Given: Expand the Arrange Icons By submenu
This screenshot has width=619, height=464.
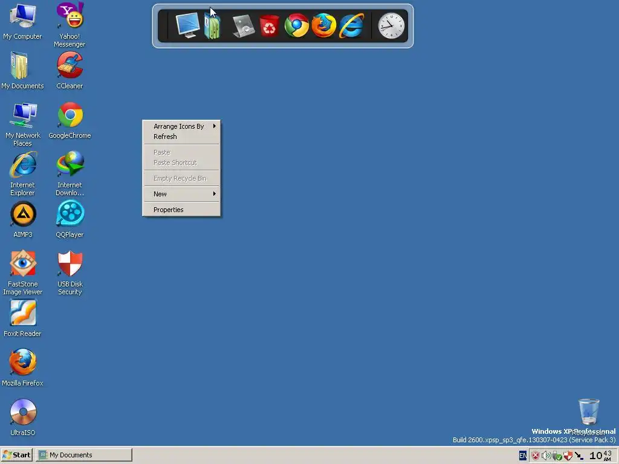Looking at the screenshot, I should tap(181, 126).
